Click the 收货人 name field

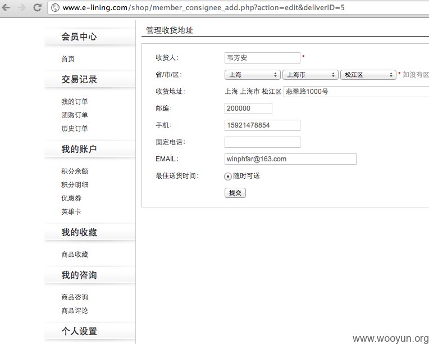tap(262, 58)
